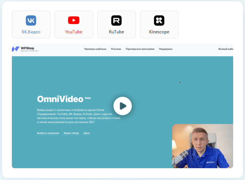
Task: Click the RuTube logo icon
Action: point(116,20)
